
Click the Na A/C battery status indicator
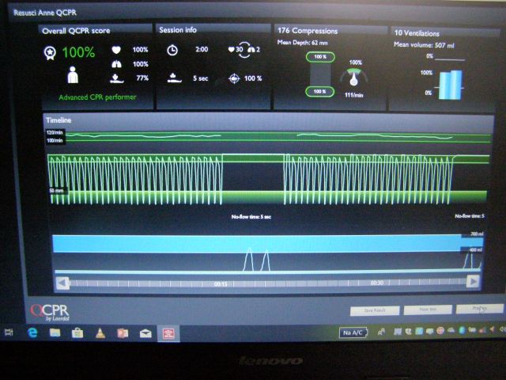(x=353, y=333)
